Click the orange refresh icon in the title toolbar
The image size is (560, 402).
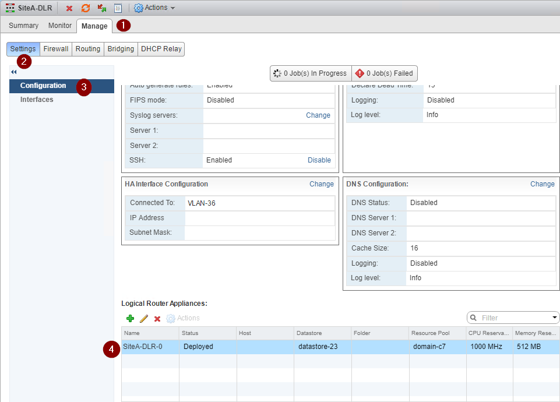click(x=86, y=8)
